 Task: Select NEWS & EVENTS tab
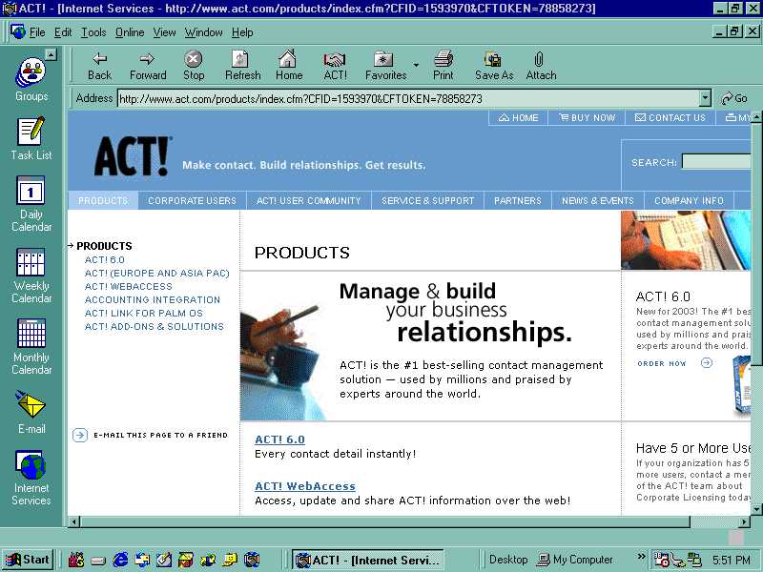point(598,201)
